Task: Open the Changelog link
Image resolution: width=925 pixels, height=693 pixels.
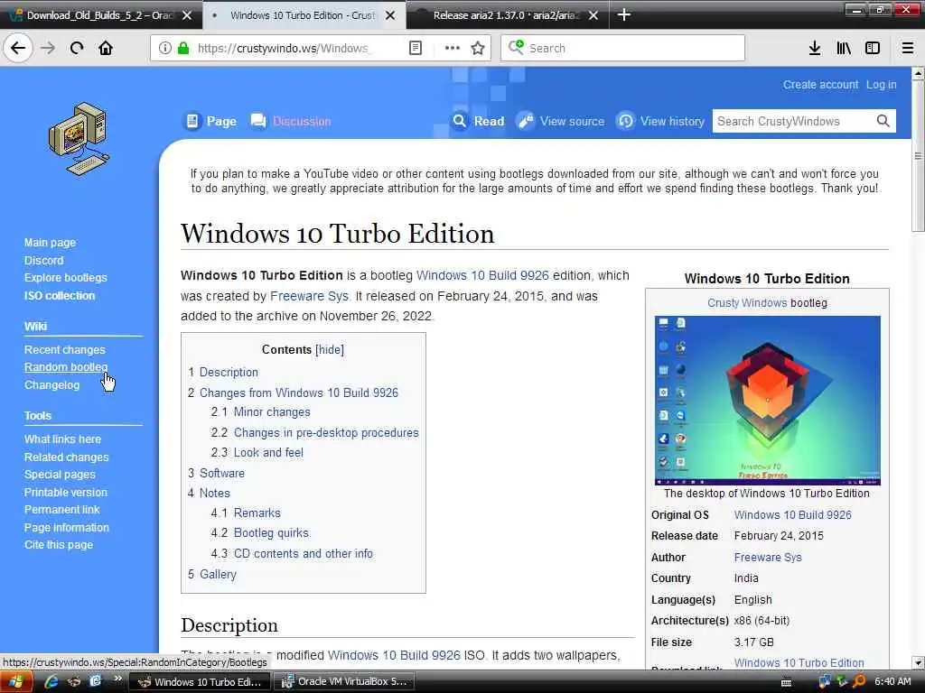Action: 51,384
